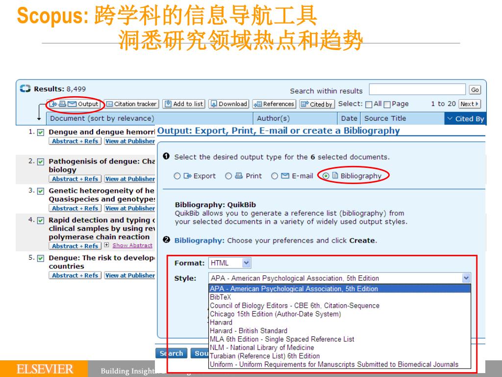Image resolution: width=502 pixels, height=377 pixels.
Task: Click the Citation tracker chart icon
Action: click(109, 104)
